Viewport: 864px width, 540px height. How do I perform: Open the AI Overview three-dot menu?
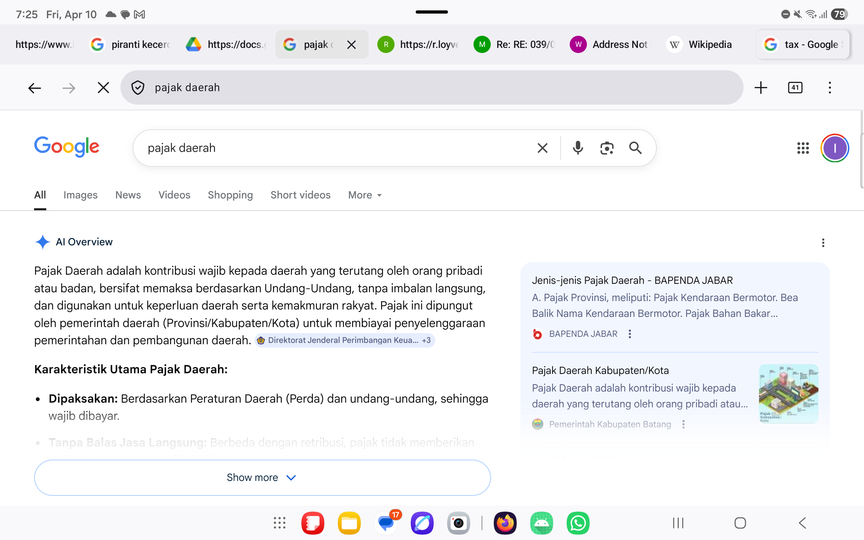[x=823, y=243]
